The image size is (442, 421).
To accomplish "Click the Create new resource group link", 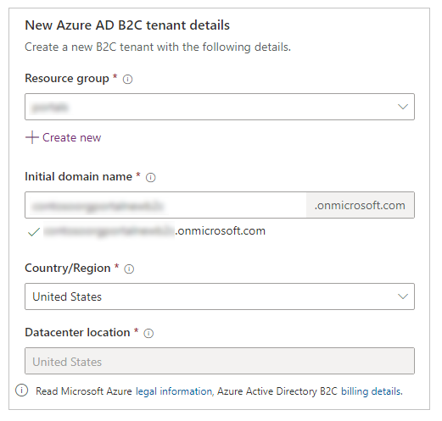I will [71, 137].
